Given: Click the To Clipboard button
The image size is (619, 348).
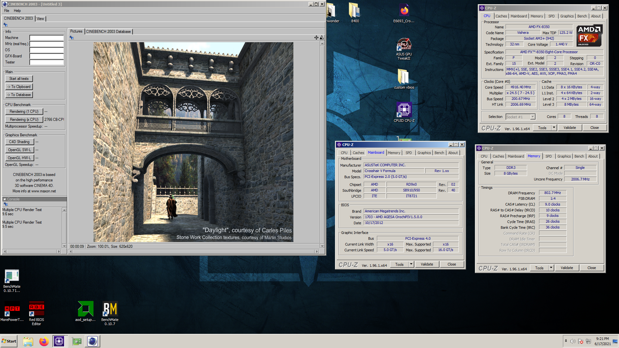Looking at the screenshot, I should click(19, 87).
